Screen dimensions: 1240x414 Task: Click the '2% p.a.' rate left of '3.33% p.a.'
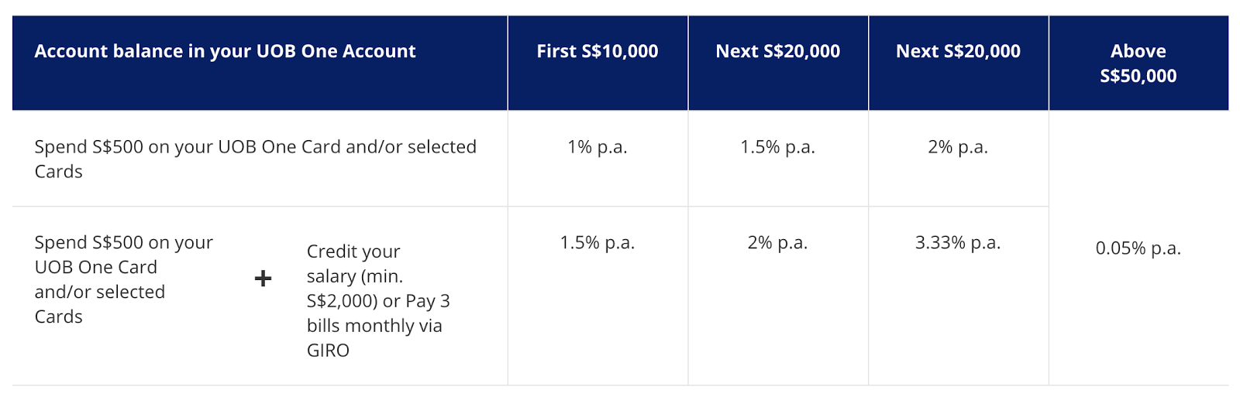click(x=777, y=243)
